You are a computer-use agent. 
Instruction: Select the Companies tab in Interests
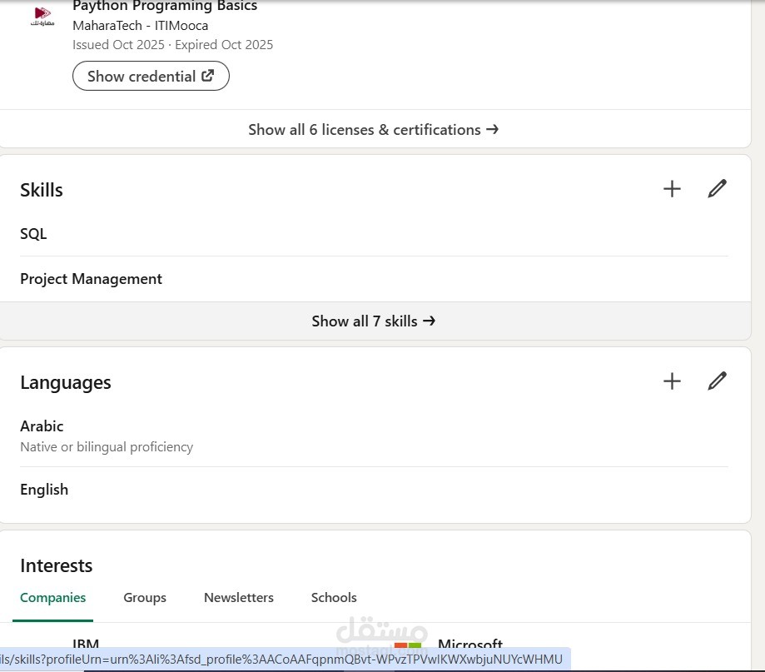tap(53, 598)
